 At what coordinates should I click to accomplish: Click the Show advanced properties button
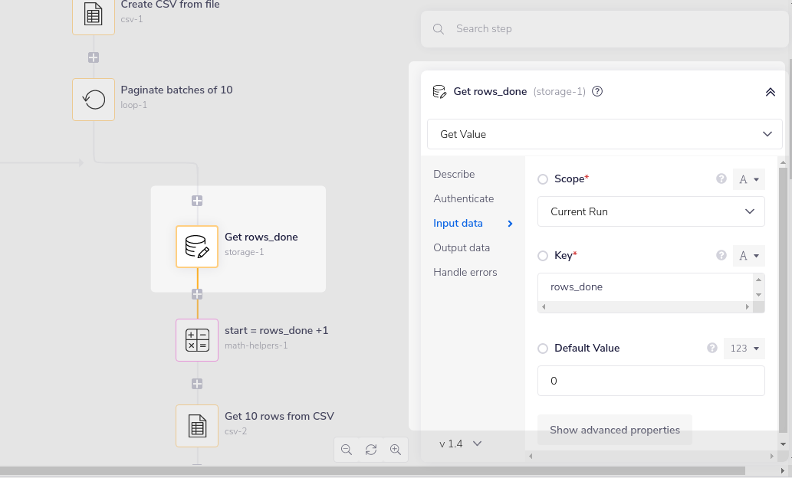(614, 430)
